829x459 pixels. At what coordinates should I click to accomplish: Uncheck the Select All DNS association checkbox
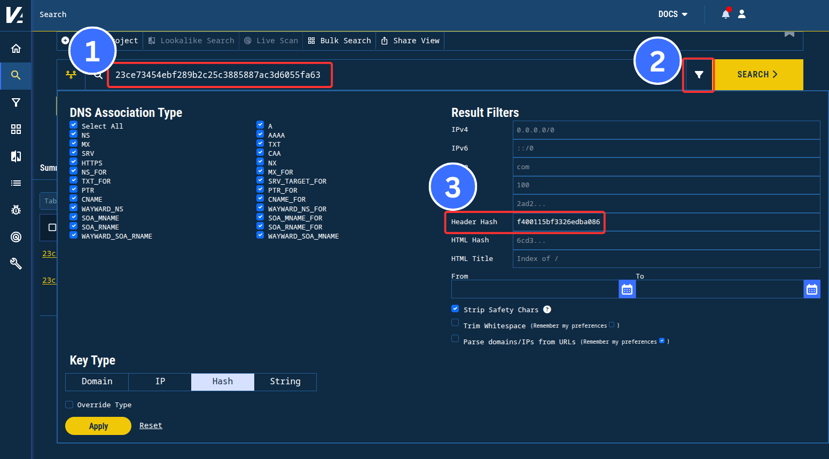[73, 125]
